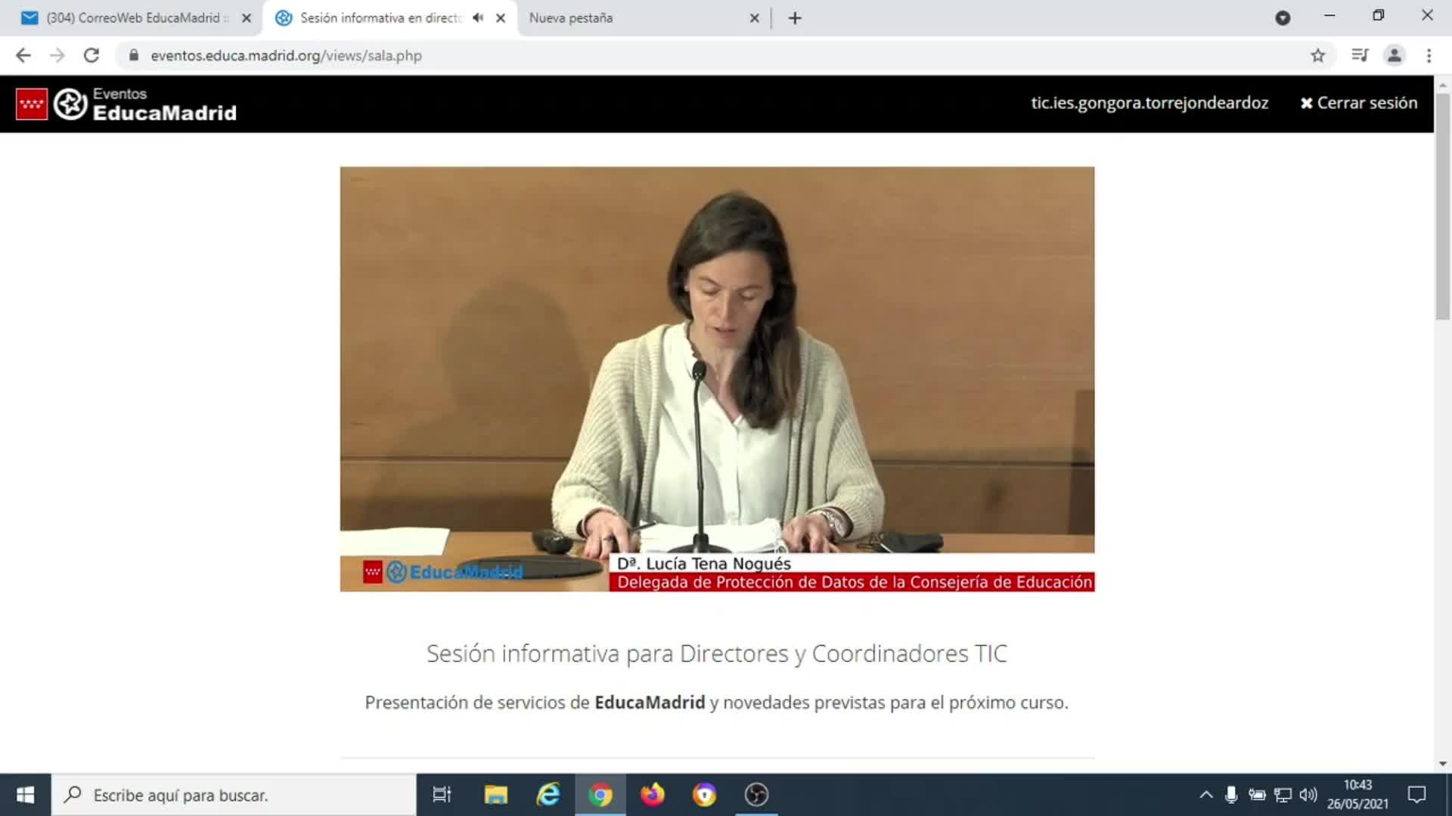Image resolution: width=1452 pixels, height=816 pixels.
Task: Click the Windows search box
Action: coord(234,795)
